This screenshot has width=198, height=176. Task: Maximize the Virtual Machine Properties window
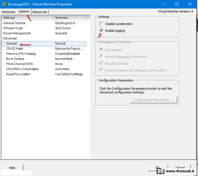coord(177,4)
